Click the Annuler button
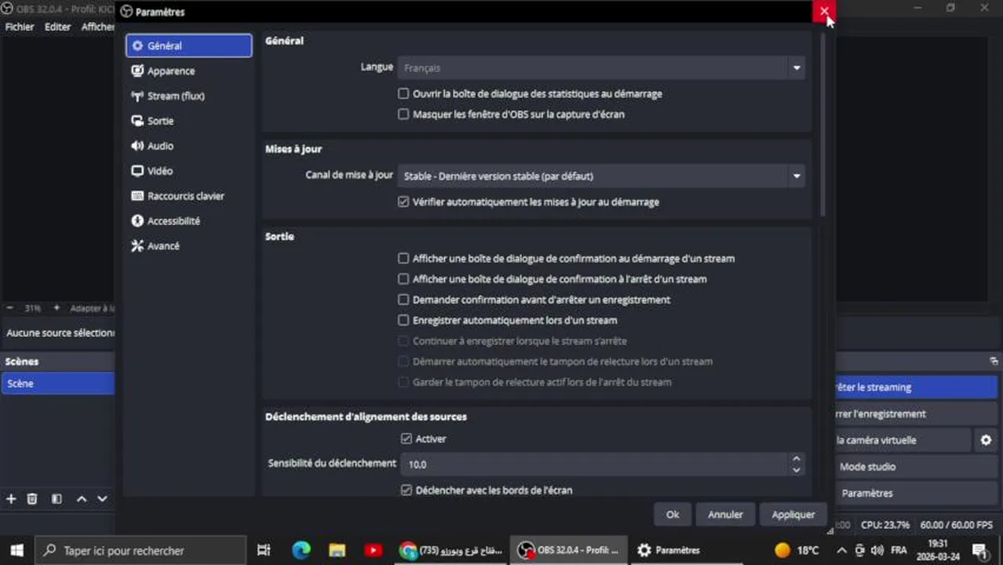 tap(725, 515)
